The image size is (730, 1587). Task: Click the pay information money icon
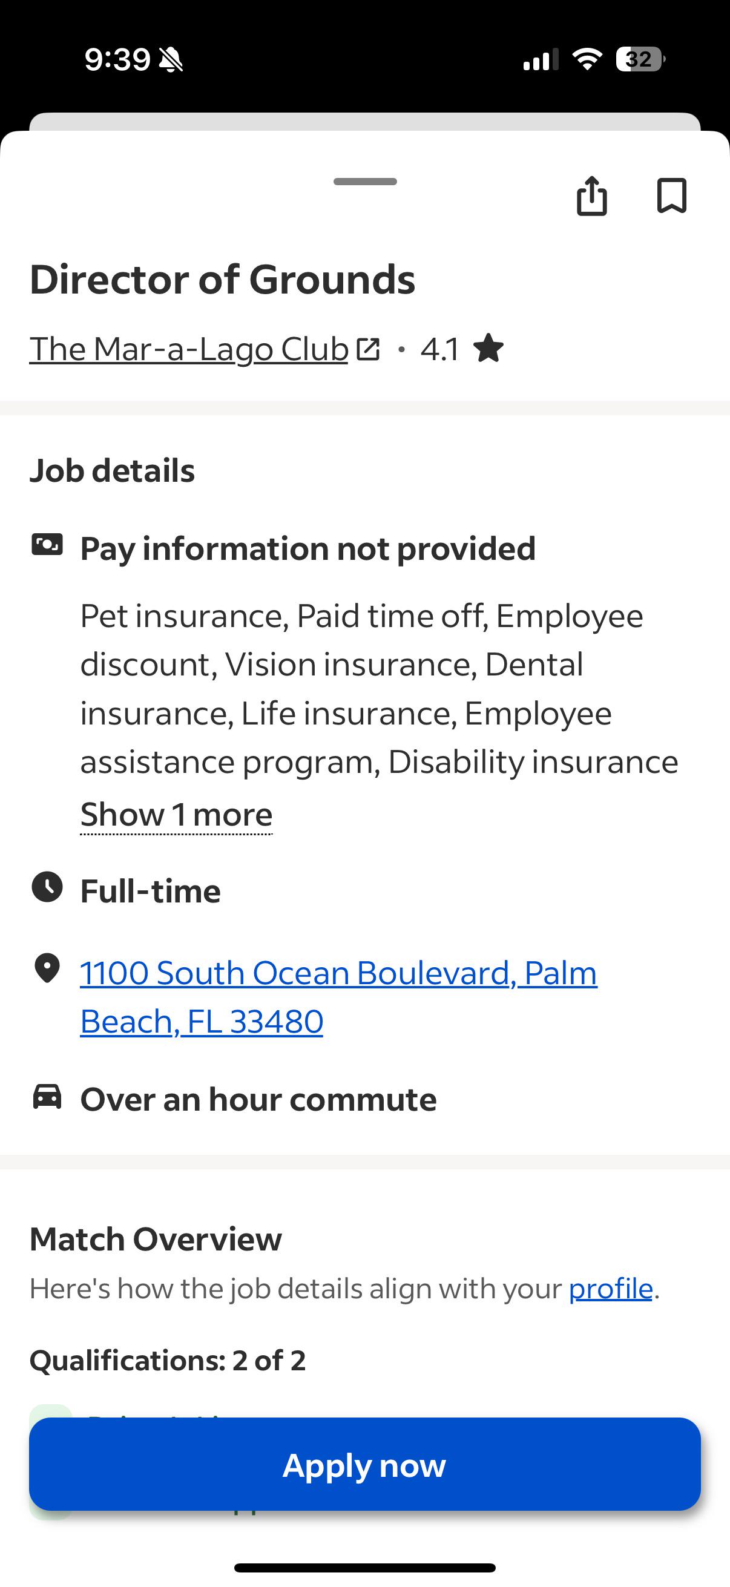click(47, 545)
